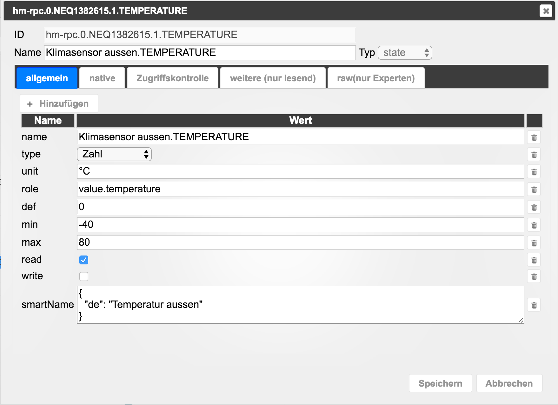Click the unit row label
The image size is (558, 405).
(x=30, y=171)
